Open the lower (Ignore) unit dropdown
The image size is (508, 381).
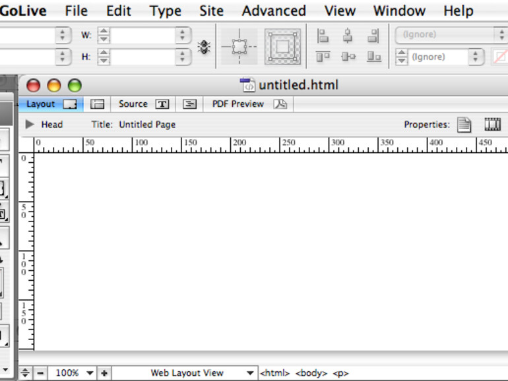[476, 57]
